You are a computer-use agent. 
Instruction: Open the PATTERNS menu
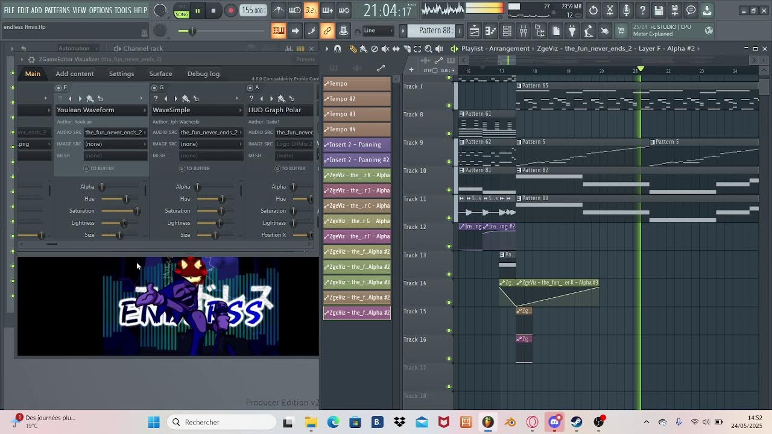click(x=57, y=11)
